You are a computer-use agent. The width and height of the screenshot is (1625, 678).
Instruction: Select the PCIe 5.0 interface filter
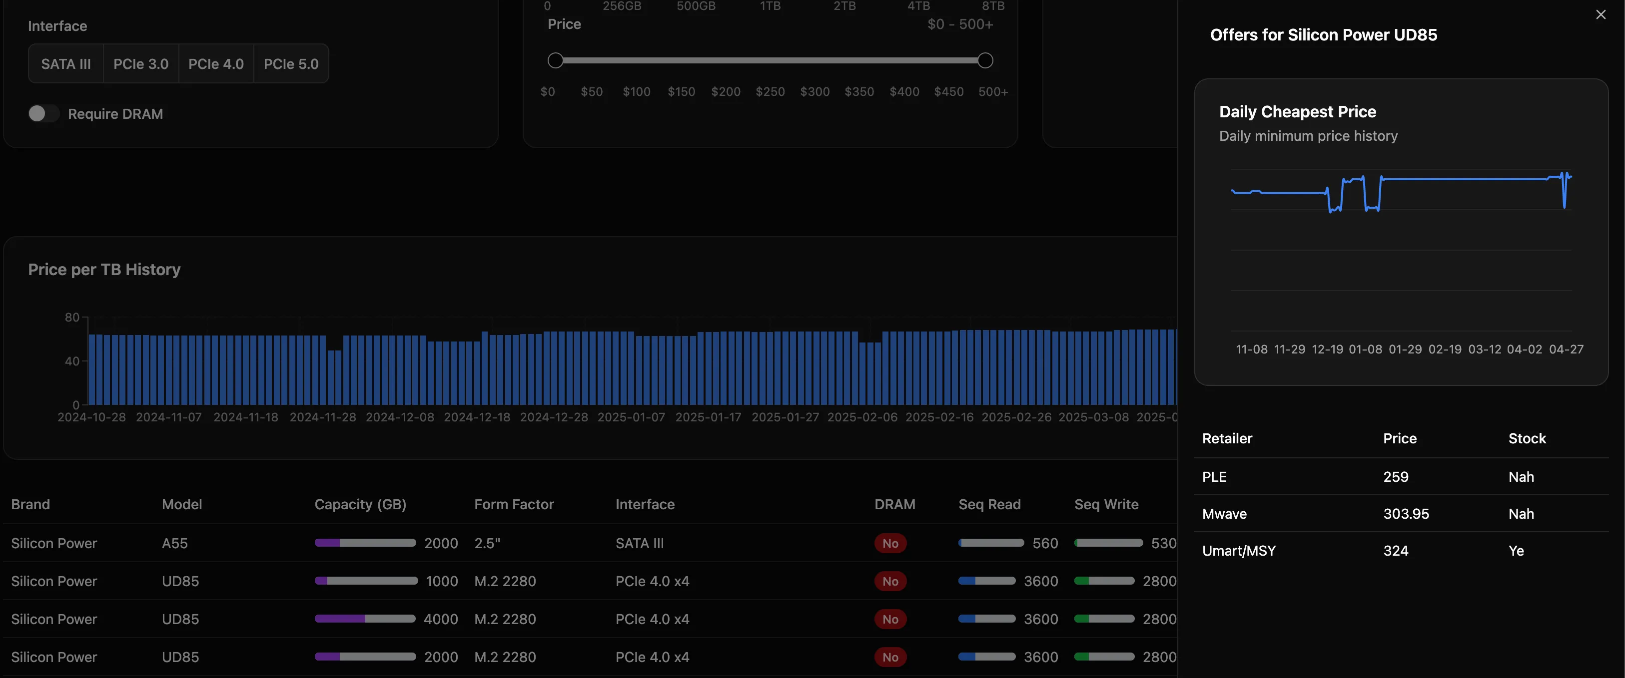(291, 63)
